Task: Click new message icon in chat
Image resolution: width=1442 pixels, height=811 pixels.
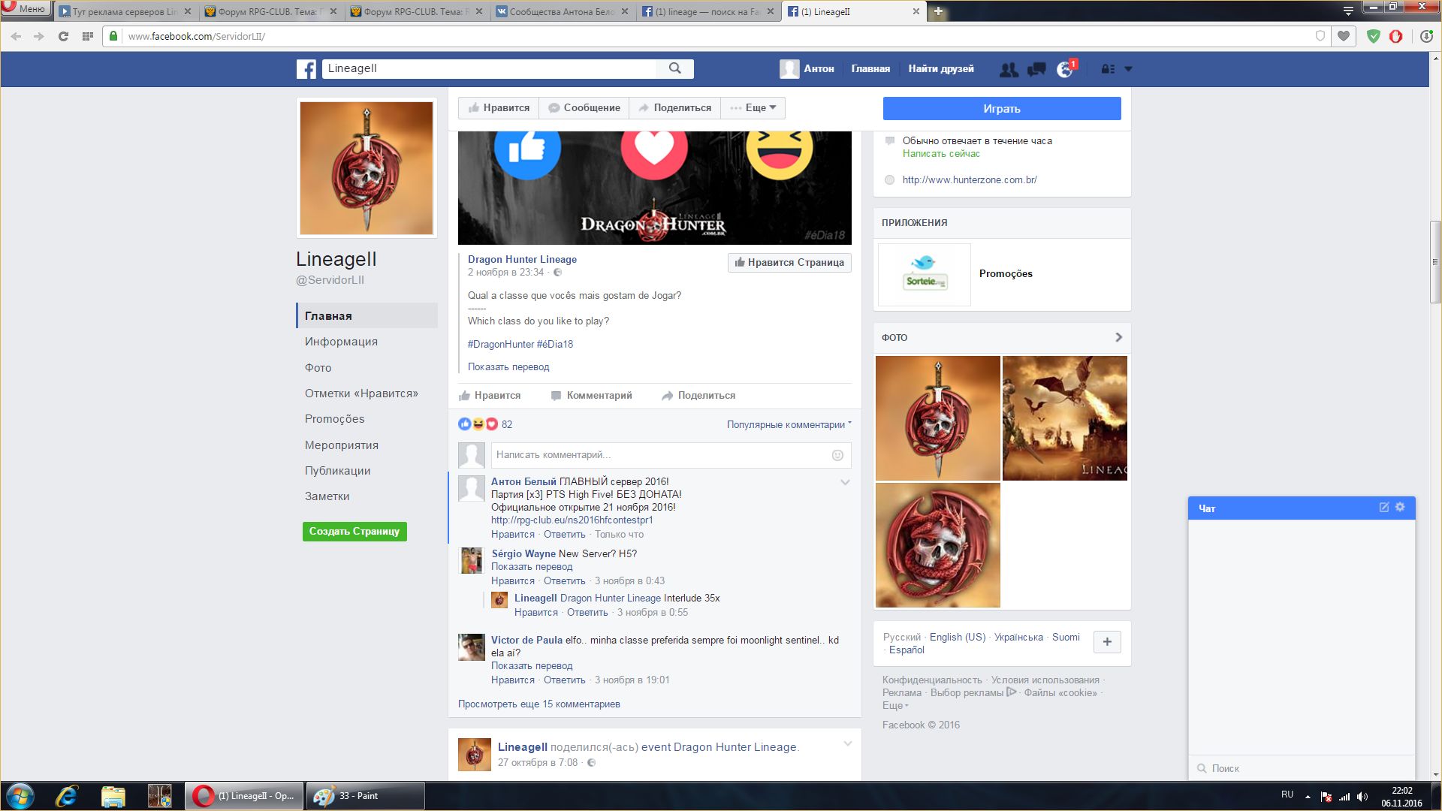Action: point(1383,508)
